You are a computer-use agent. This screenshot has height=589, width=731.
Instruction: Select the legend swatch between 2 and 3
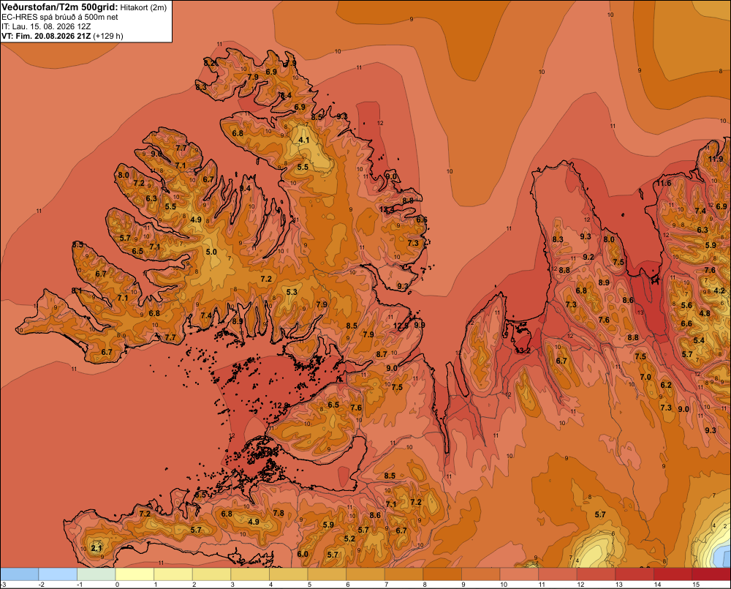(212, 574)
